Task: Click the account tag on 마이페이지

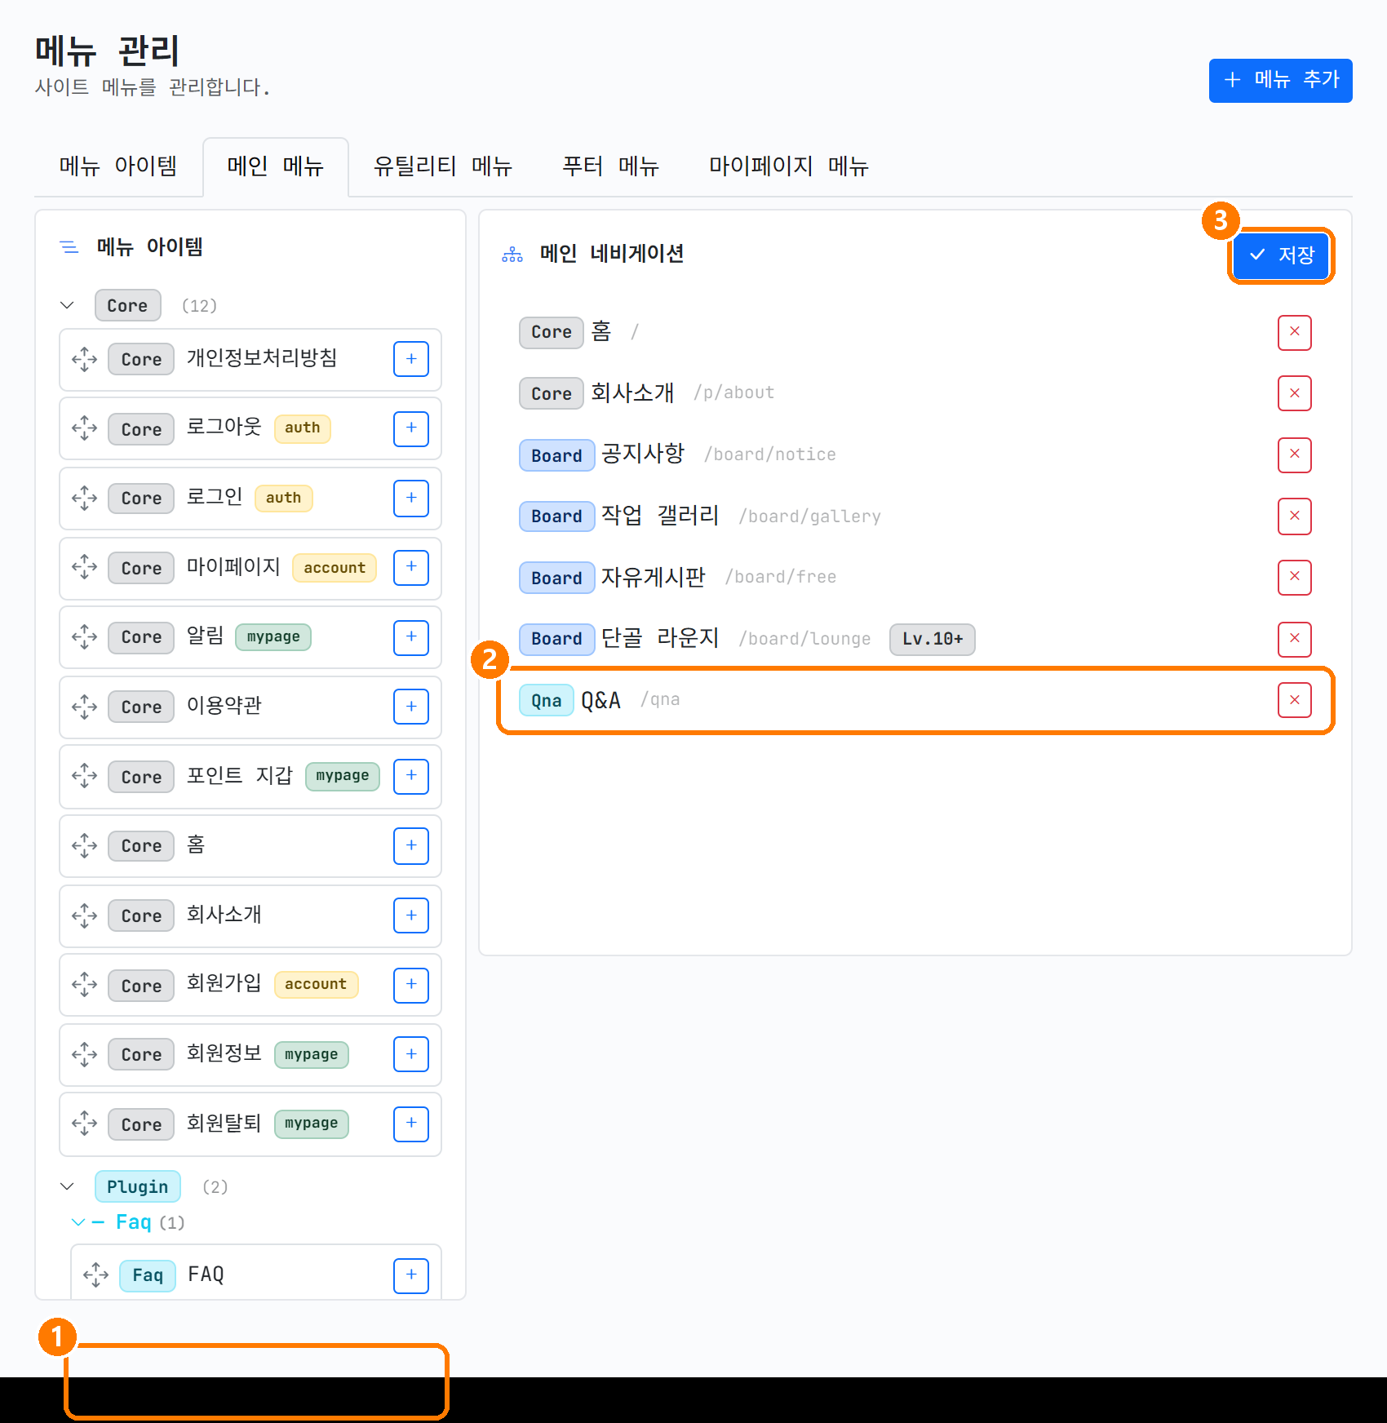Action: click(335, 568)
